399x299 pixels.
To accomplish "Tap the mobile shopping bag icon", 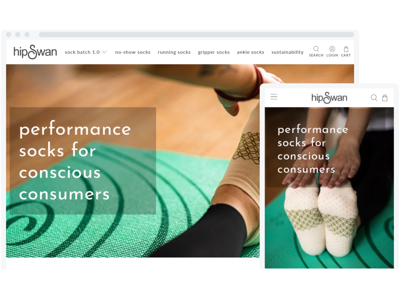I will (385, 98).
